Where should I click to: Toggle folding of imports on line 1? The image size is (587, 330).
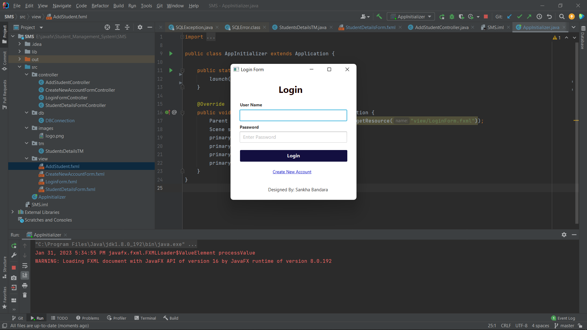coord(182,37)
